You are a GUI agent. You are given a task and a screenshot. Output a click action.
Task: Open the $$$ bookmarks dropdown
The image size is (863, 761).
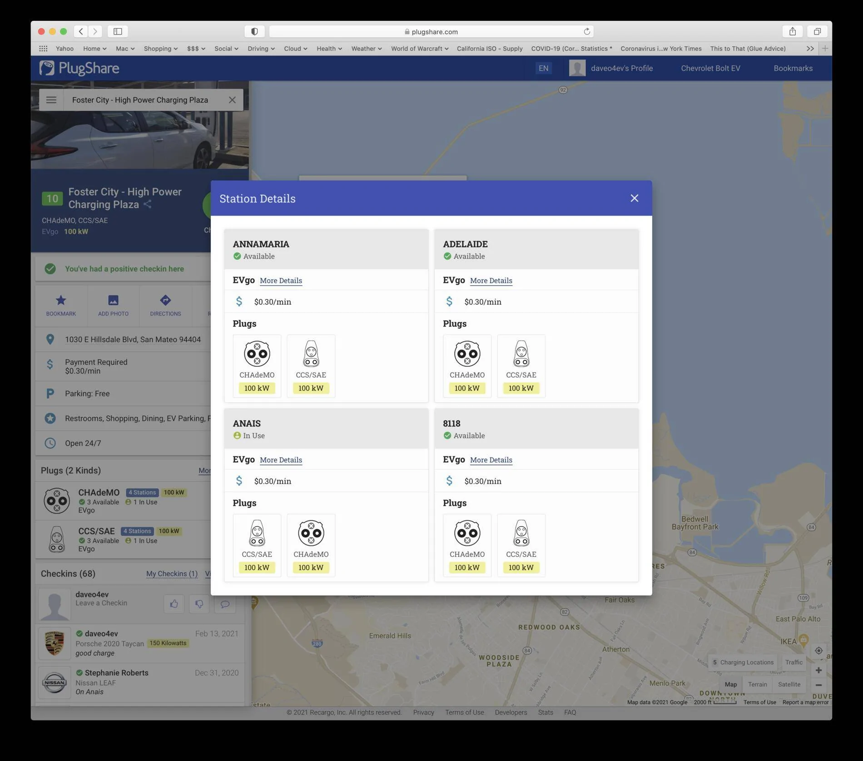[196, 49]
